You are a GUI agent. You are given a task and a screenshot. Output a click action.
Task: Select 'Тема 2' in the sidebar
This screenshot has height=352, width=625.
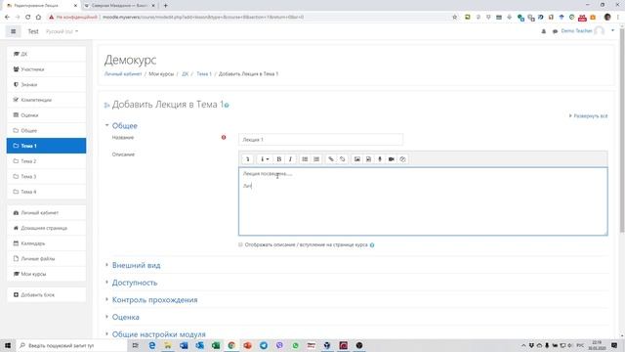pos(46,161)
